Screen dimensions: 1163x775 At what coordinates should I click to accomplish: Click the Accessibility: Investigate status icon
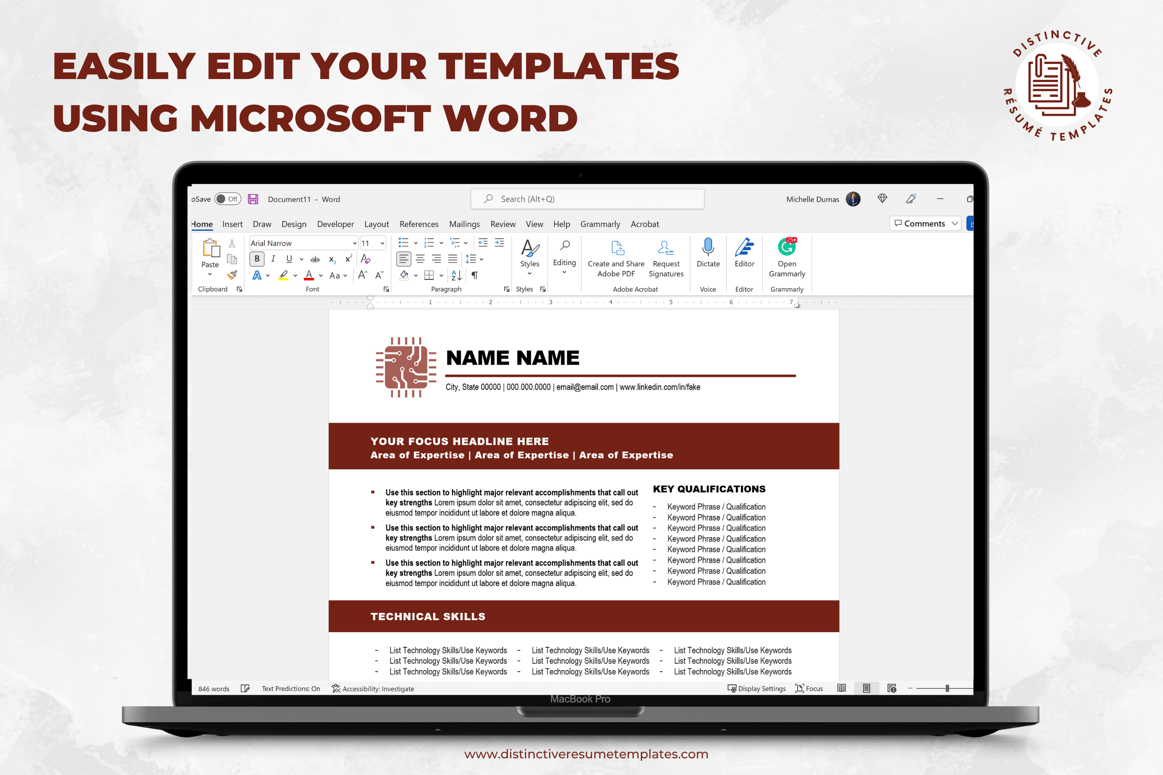336,689
